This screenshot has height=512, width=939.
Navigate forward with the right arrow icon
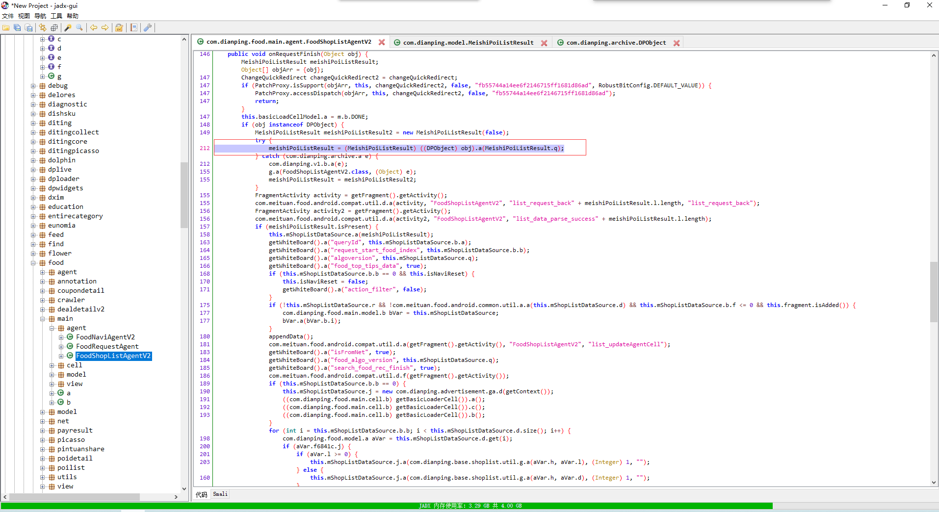(x=104, y=28)
